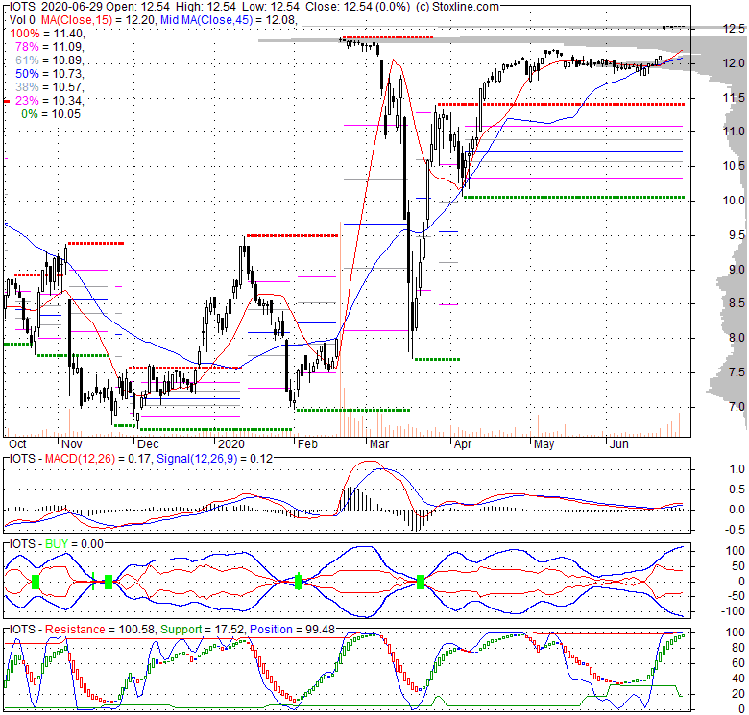This screenshot has width=749, height=715.
Task: Select the Support = 17.52 label
Action: (202, 629)
